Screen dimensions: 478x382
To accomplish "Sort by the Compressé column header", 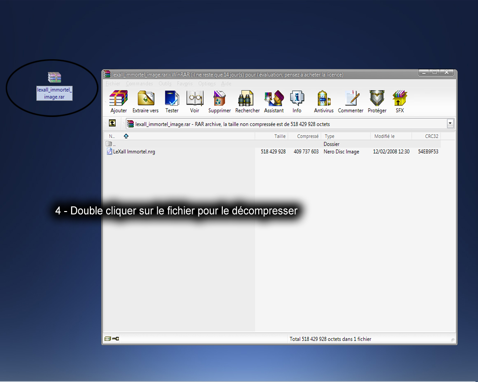I will (x=304, y=136).
